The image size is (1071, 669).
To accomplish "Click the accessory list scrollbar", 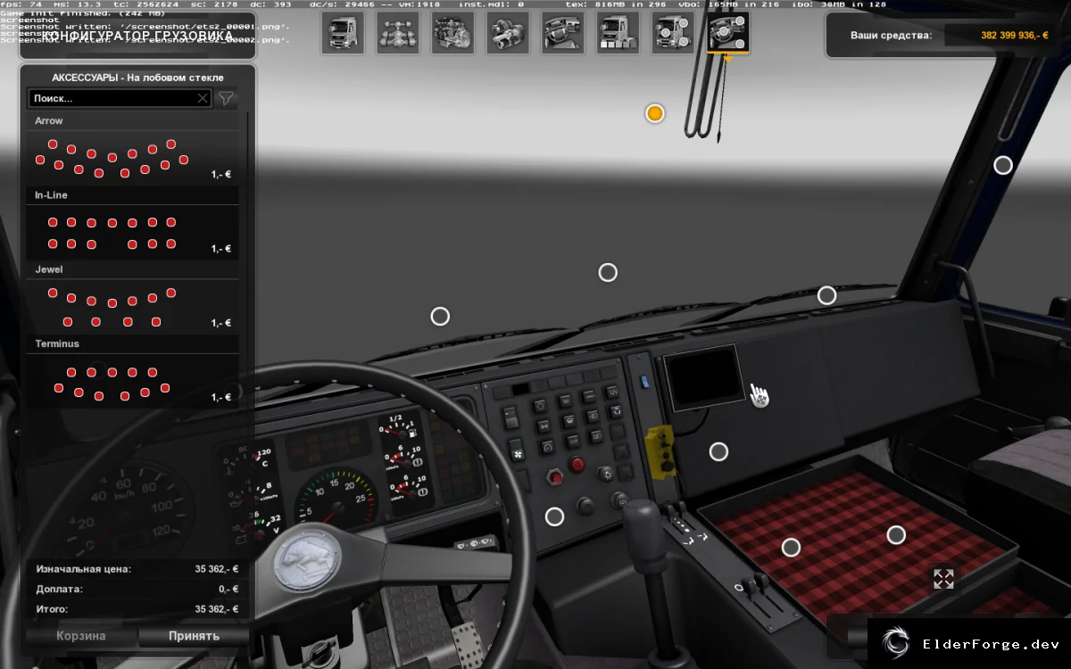I will click(x=247, y=259).
